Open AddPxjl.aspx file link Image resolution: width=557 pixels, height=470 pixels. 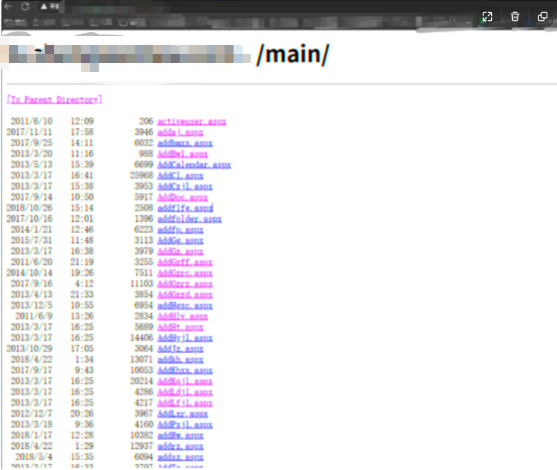click(x=185, y=425)
